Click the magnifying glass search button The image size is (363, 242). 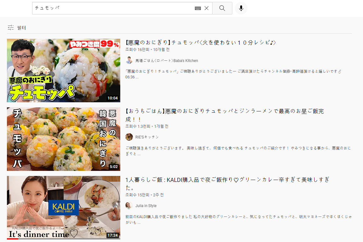[222, 8]
